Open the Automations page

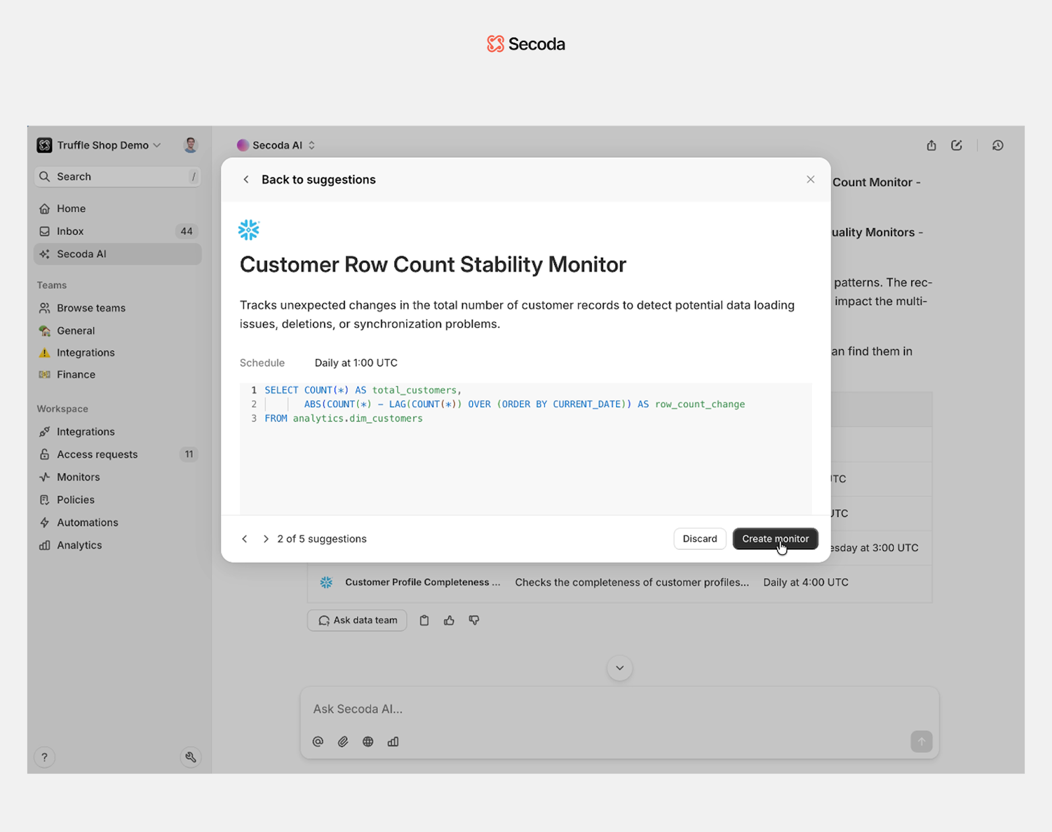[x=118, y=522]
